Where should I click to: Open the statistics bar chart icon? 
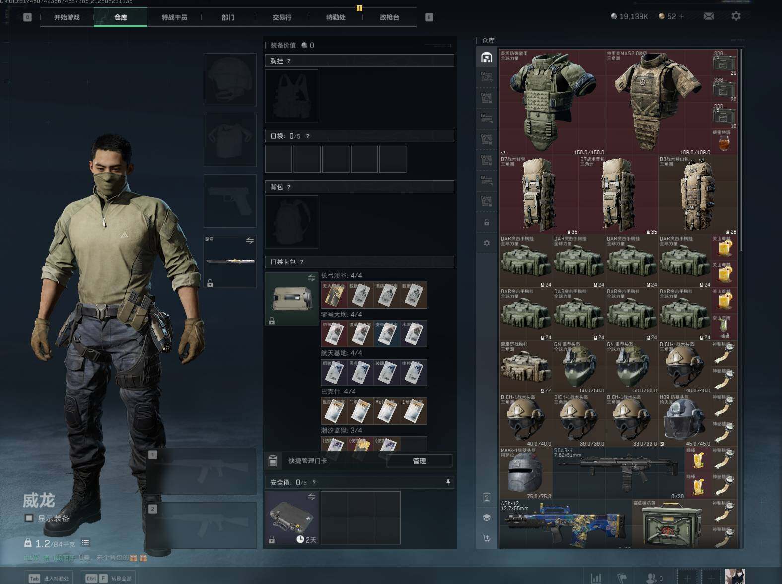596,578
